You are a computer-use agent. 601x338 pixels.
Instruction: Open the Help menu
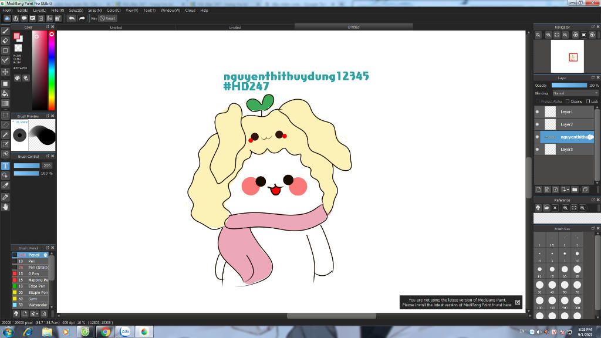pyautogui.click(x=204, y=11)
